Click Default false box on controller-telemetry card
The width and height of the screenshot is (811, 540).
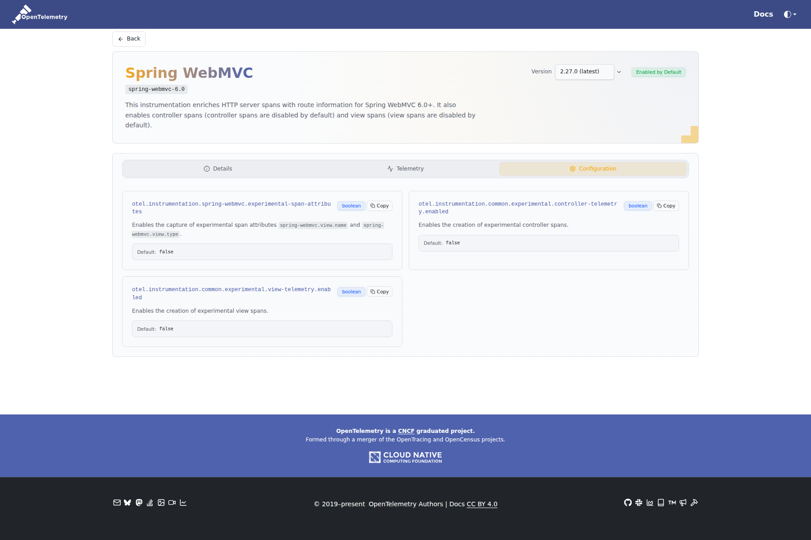548,243
